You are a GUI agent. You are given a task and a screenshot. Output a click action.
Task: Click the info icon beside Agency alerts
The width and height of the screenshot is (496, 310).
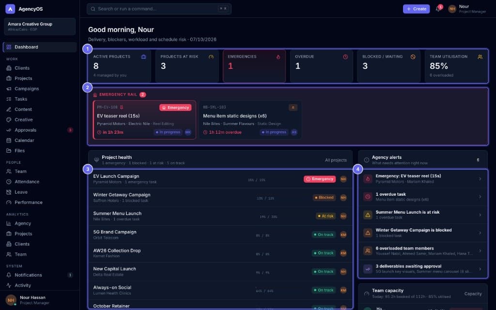[366, 160]
